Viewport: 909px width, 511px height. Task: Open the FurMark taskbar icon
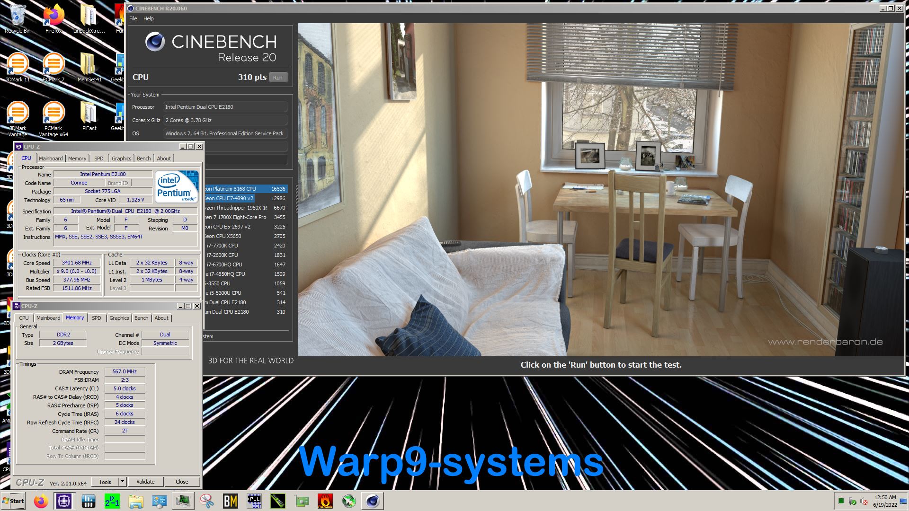tap(325, 501)
